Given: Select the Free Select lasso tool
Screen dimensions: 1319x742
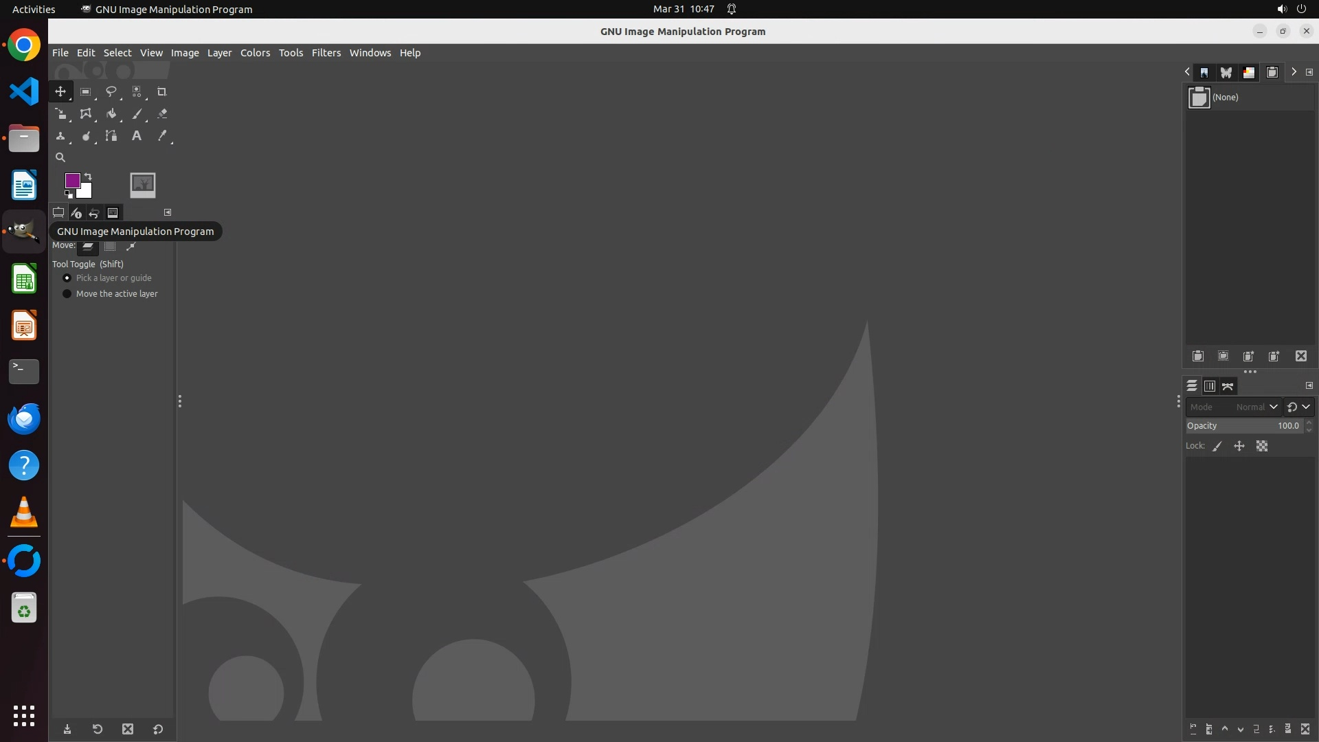Looking at the screenshot, I should tap(111, 92).
